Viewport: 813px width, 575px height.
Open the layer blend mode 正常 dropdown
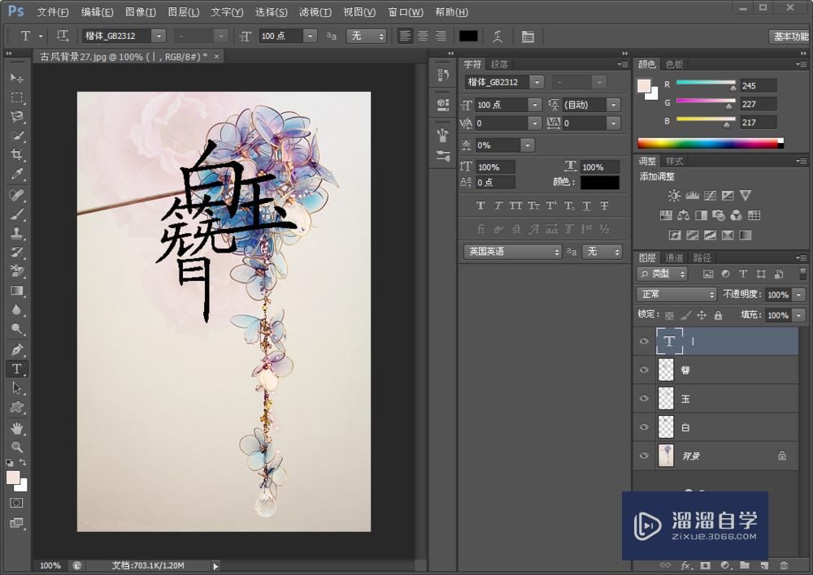676,294
